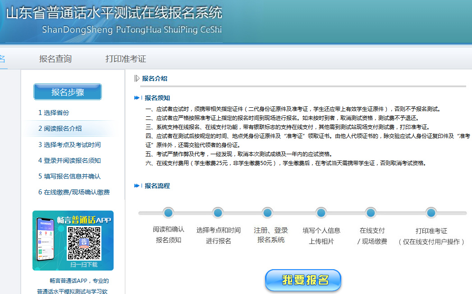Screen dimensions: 472x294
Task: Select step 1 选择省份 in sidebar
Action: [x=54, y=112]
